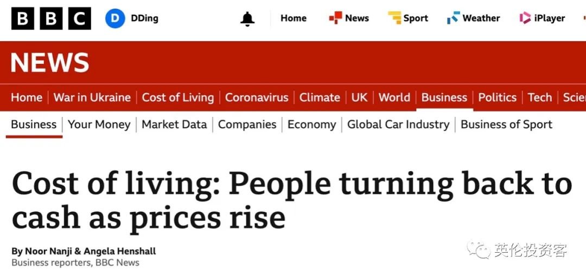This screenshot has width=586, height=276.
Task: Open the large NEWS banner heading
Action: click(50, 62)
